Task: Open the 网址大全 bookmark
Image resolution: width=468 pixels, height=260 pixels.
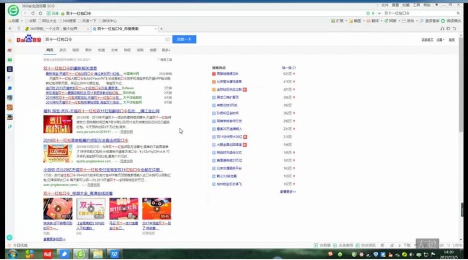Action: coord(47,21)
